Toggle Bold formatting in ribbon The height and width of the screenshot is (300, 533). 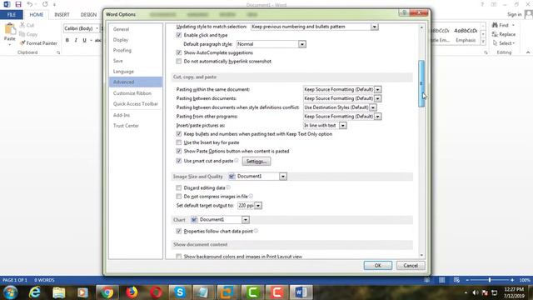(x=67, y=40)
